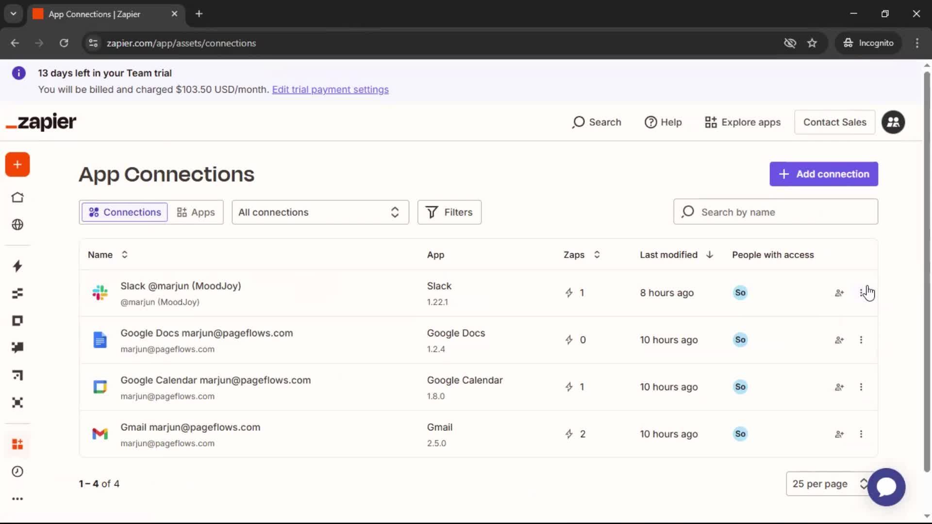Open More options ellipsis in sidebar

coord(17,499)
